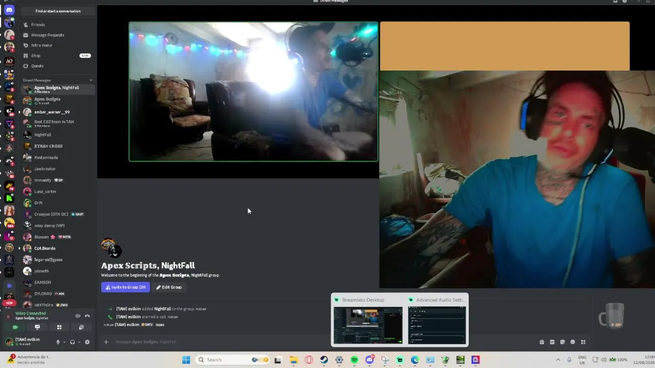Open the Immunity direct message
655x368 pixels.
coord(57,180)
